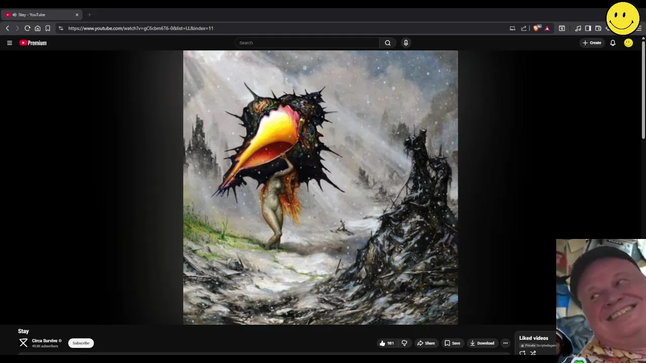Screen dimensions: 646x363
Task: Open the Brave Wallet icon
Action: pyautogui.click(x=598, y=28)
